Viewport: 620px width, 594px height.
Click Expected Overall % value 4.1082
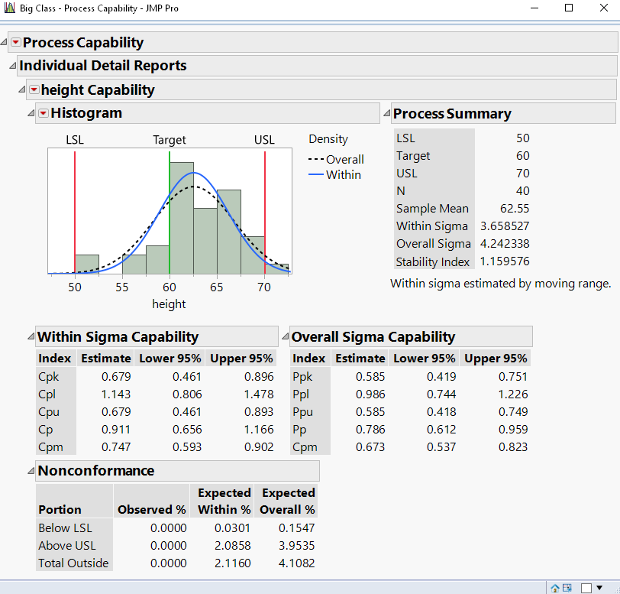(296, 563)
